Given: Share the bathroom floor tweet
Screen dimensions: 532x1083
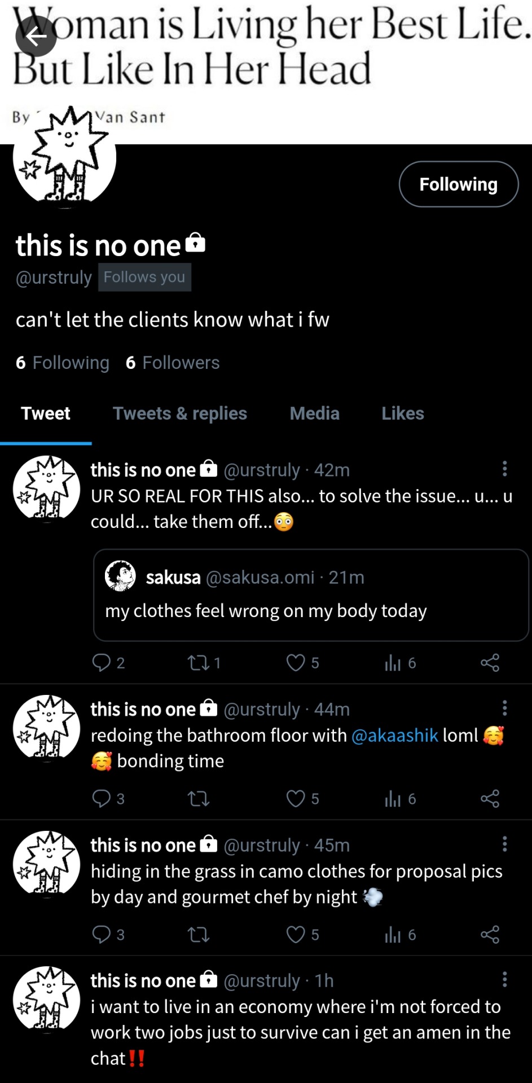Looking at the screenshot, I should (490, 798).
